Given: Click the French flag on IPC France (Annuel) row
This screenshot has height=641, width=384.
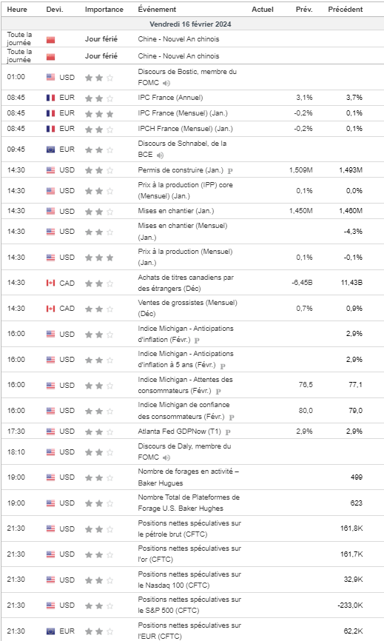Looking at the screenshot, I should [x=50, y=98].
